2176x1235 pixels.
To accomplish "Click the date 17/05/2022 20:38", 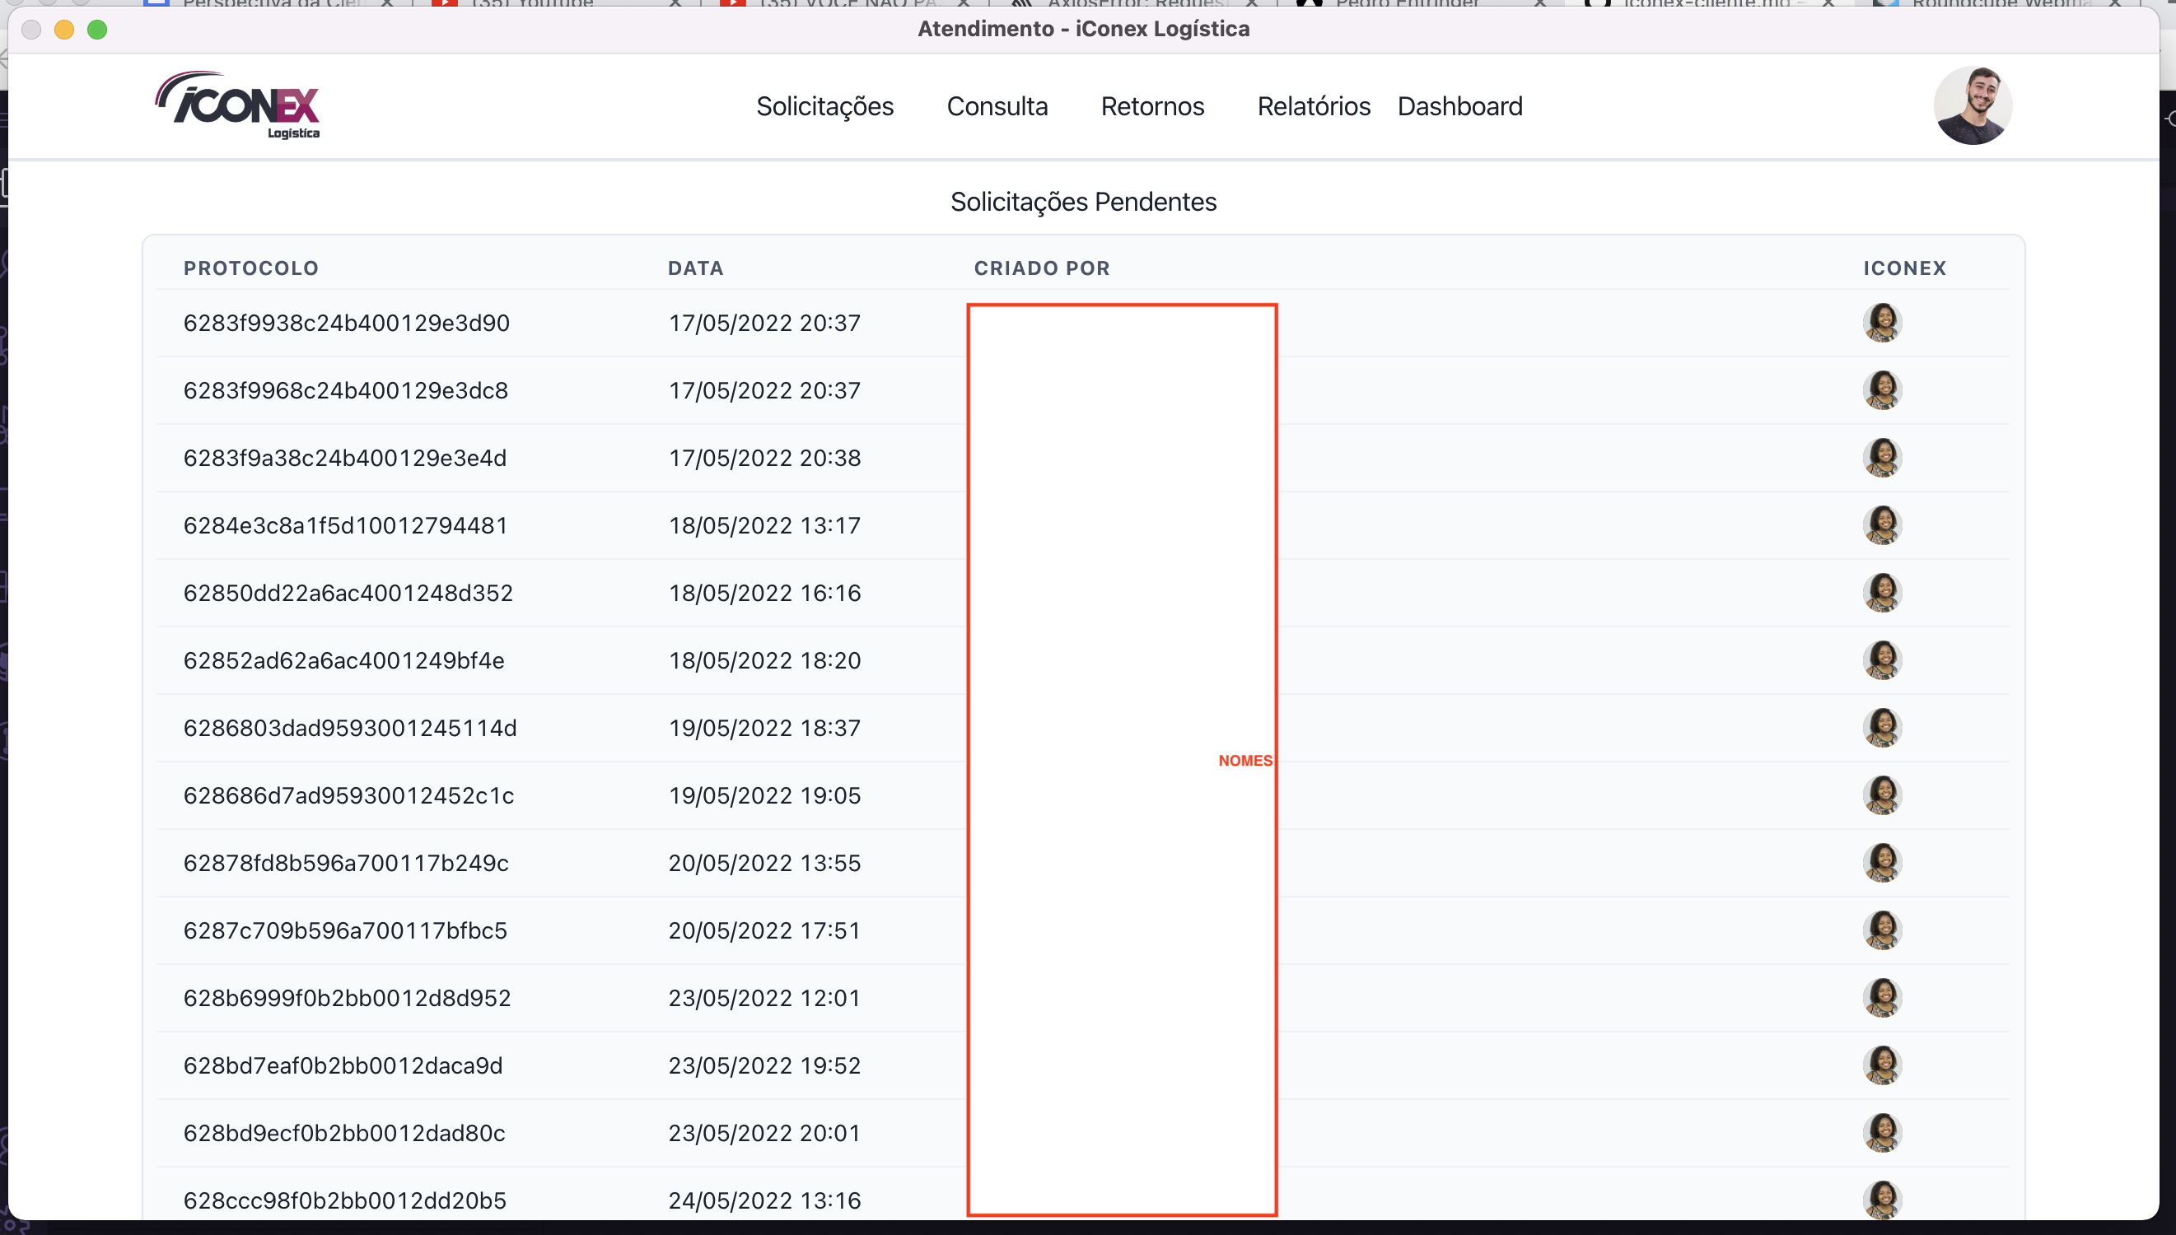I will coord(764,458).
